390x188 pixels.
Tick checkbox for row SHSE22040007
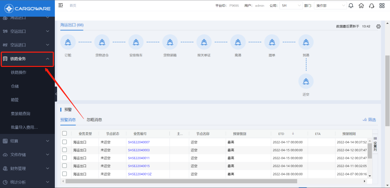[65, 142]
